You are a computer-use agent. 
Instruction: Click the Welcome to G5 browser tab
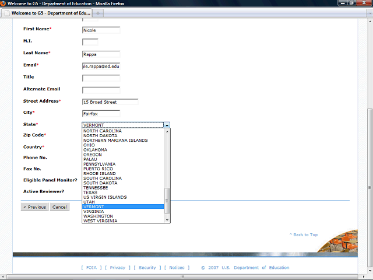click(x=47, y=13)
